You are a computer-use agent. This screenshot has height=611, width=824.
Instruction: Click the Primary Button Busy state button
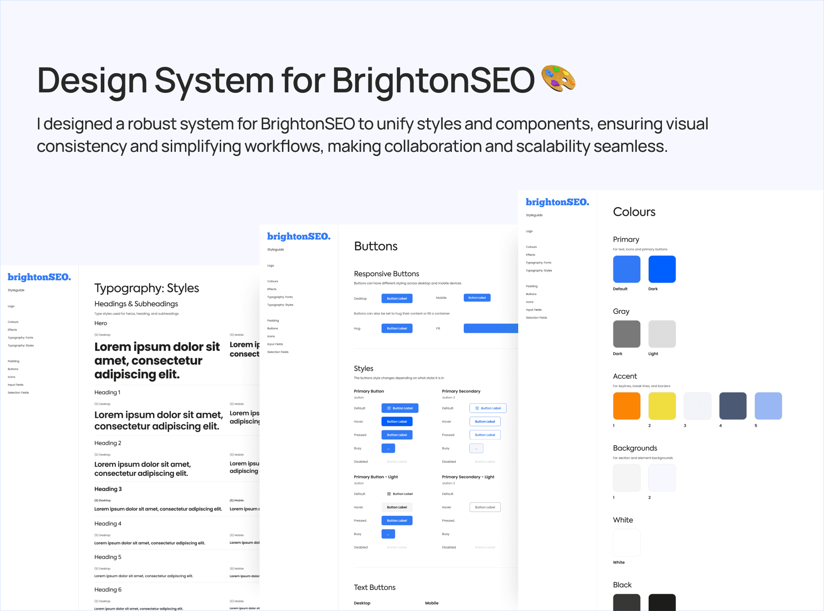click(x=388, y=448)
